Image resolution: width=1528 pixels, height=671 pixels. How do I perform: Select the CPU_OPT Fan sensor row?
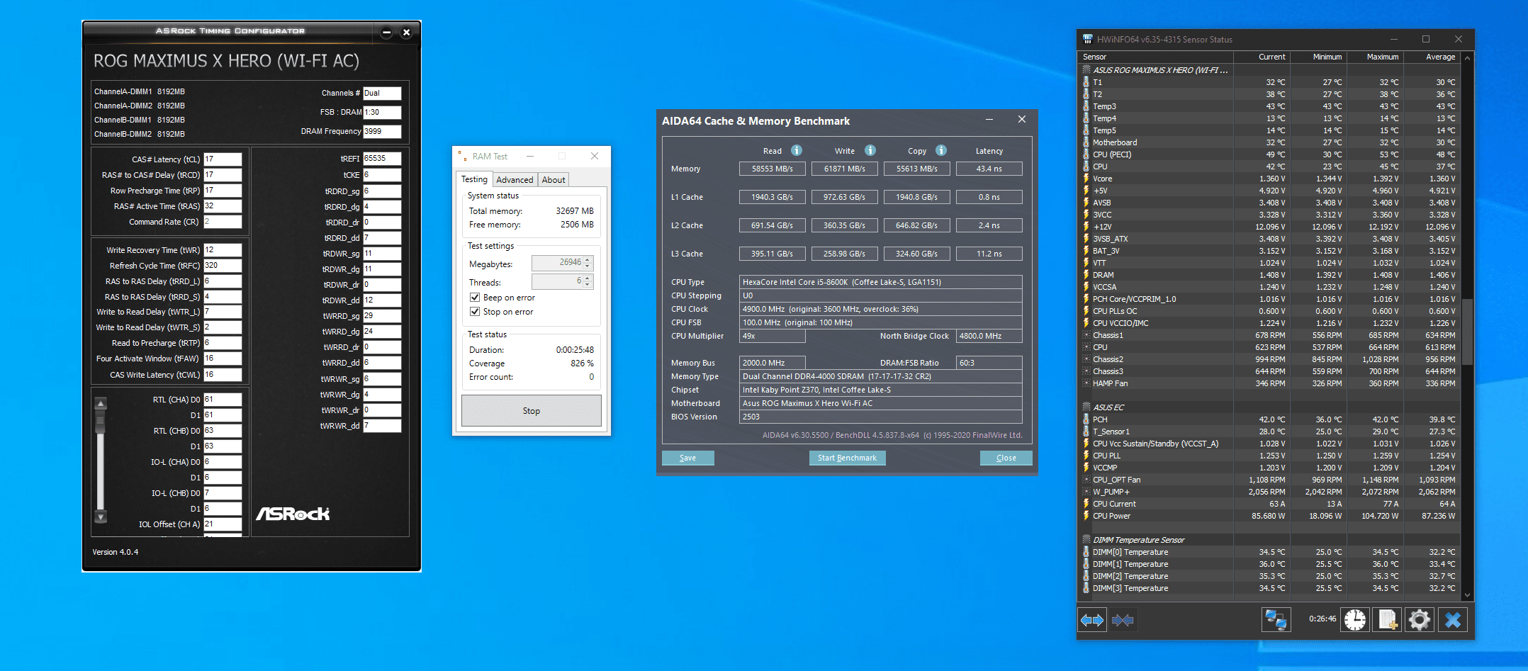click(1270, 480)
